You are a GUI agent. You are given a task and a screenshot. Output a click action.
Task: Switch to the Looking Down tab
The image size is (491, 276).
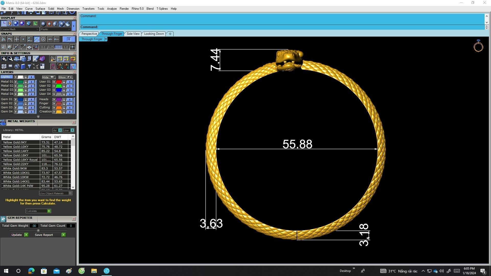154,34
